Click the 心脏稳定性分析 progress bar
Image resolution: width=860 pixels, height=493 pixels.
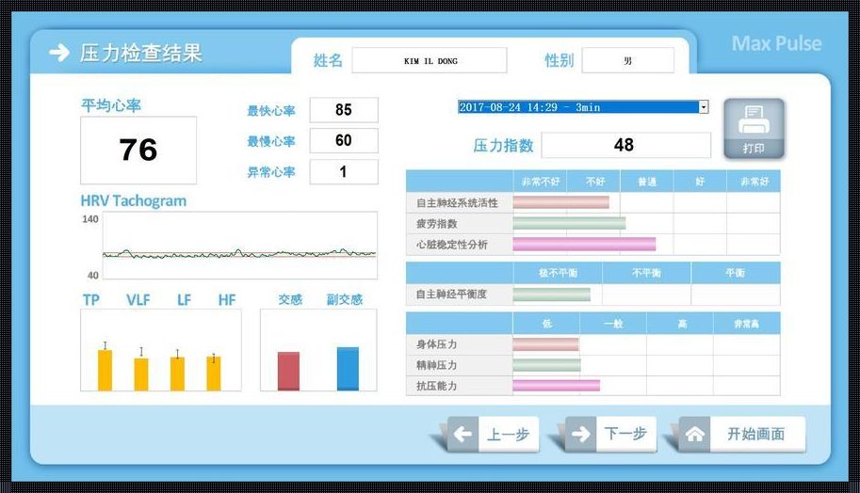[x=584, y=245]
